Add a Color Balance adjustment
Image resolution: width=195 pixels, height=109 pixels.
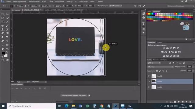pos(166,52)
